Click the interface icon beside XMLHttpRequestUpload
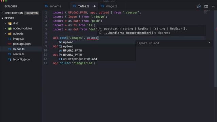Screen dimensions: 217x122 click(60, 59)
